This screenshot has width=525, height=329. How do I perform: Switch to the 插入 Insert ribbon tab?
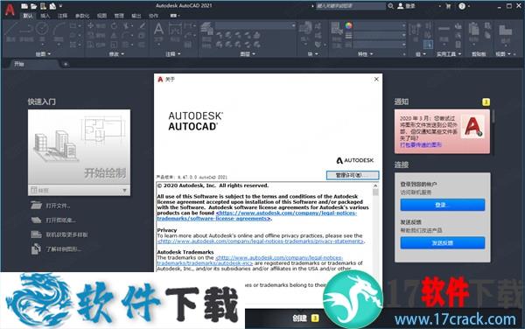coord(45,16)
